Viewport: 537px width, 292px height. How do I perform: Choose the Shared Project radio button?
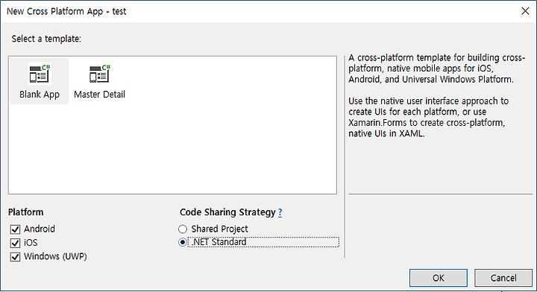(183, 229)
